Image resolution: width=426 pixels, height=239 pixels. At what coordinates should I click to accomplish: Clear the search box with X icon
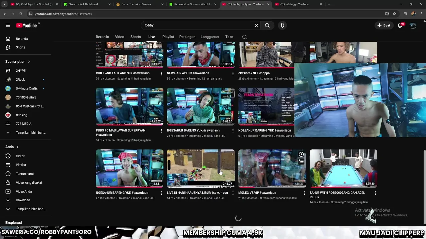click(256, 25)
